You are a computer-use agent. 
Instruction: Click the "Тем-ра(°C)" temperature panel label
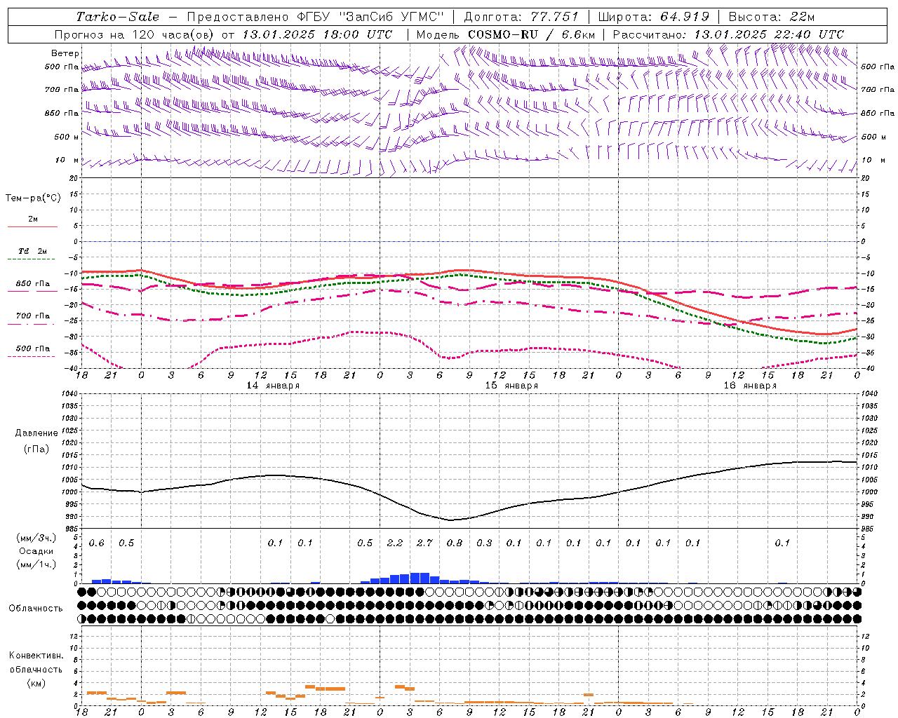click(33, 198)
